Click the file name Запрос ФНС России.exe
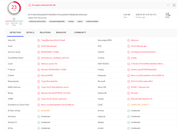 (37, 18)
